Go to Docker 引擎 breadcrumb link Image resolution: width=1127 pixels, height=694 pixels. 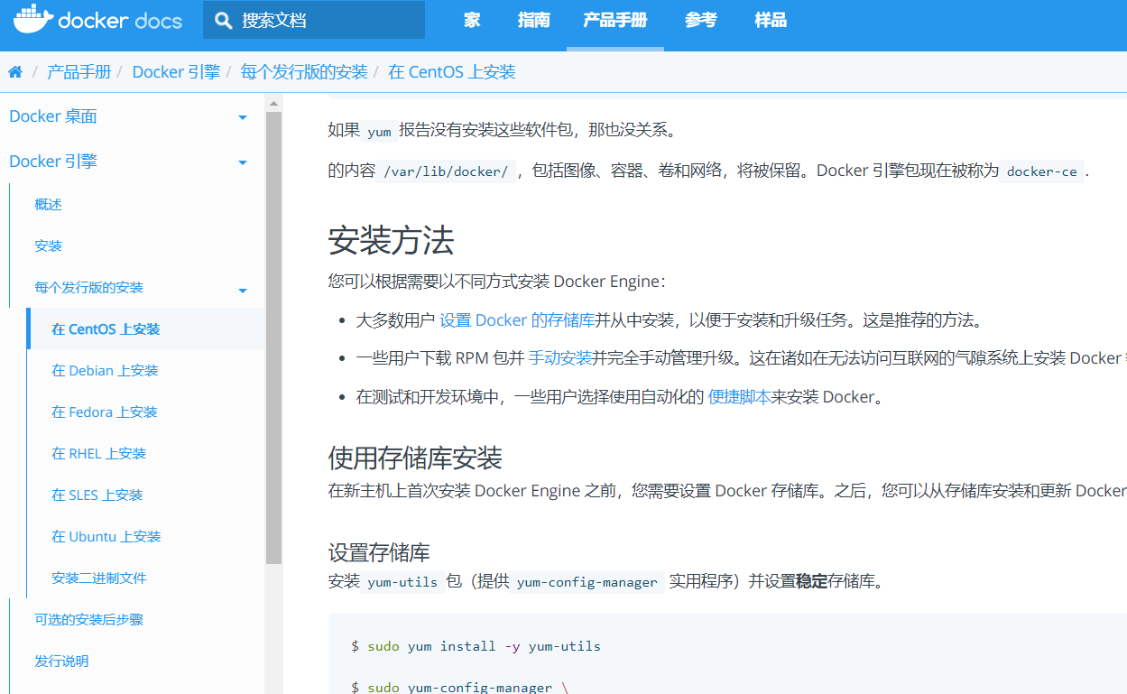pos(176,72)
